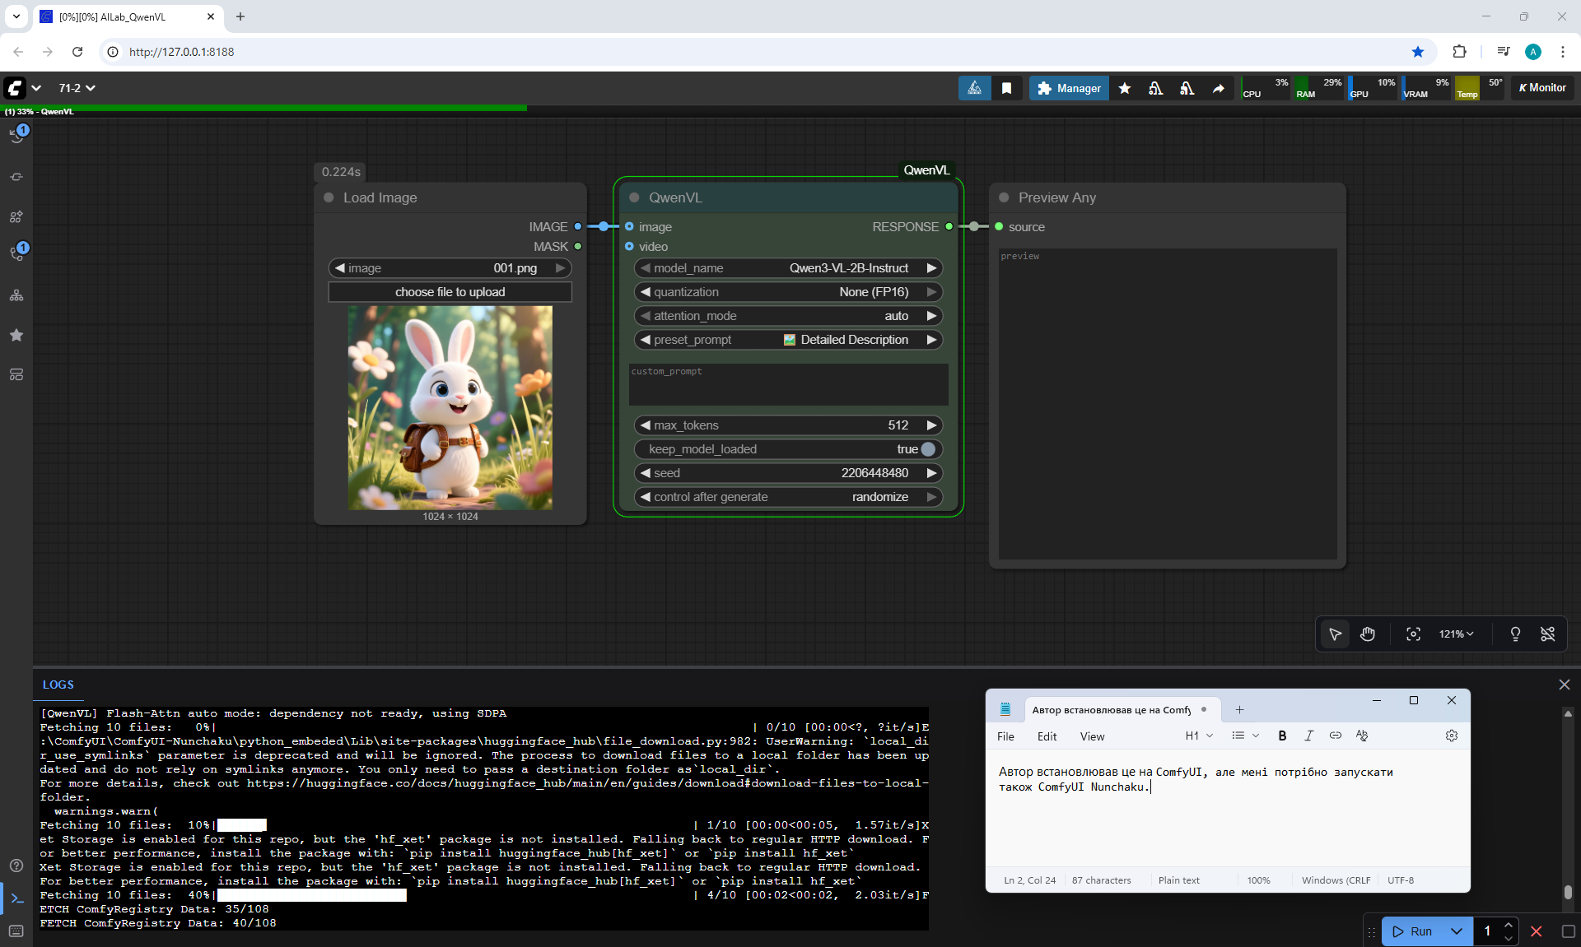Click the star favorites icon in top toolbar
Viewport: 1581px width, 947px height.
point(1124,88)
